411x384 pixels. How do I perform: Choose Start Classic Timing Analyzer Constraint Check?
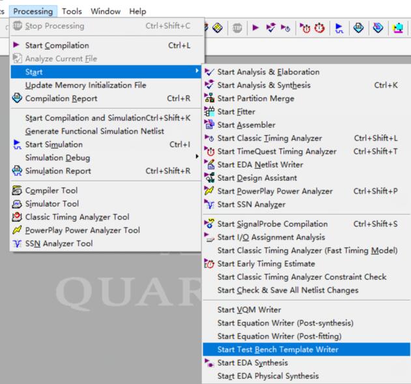[306, 277]
